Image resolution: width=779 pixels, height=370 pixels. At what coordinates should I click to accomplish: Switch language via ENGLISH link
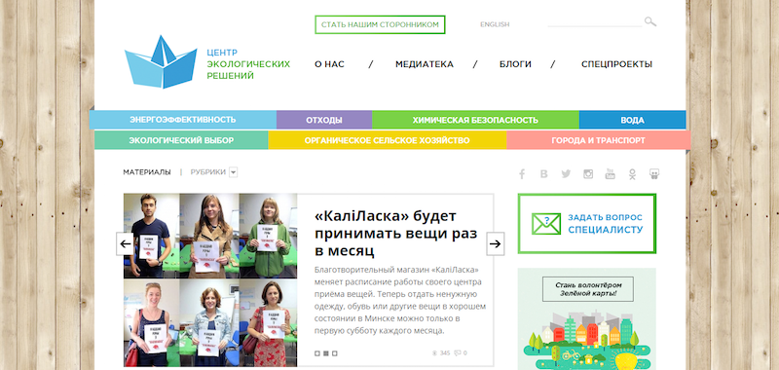tap(495, 24)
